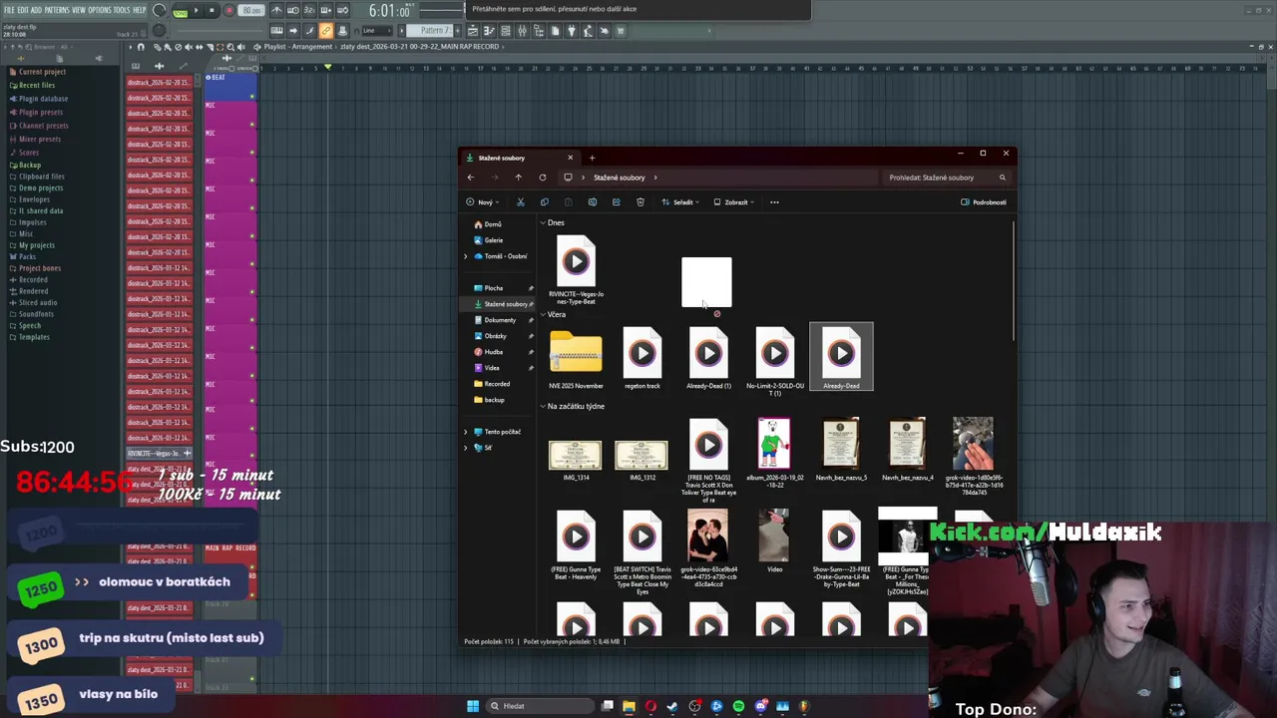
Task: Open Plugin database in FL browser
Action: tap(44, 99)
